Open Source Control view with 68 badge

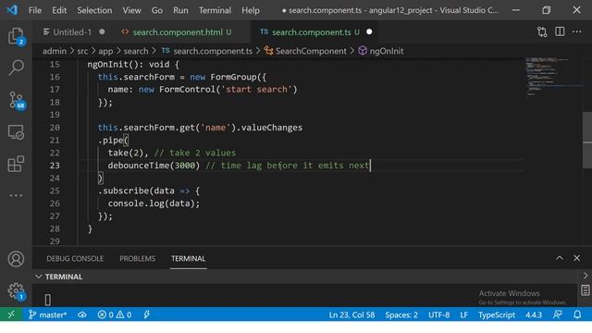click(17, 101)
